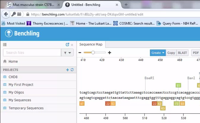Click the PDF button
Viewport: 200px width, 123px height.
point(196,53)
